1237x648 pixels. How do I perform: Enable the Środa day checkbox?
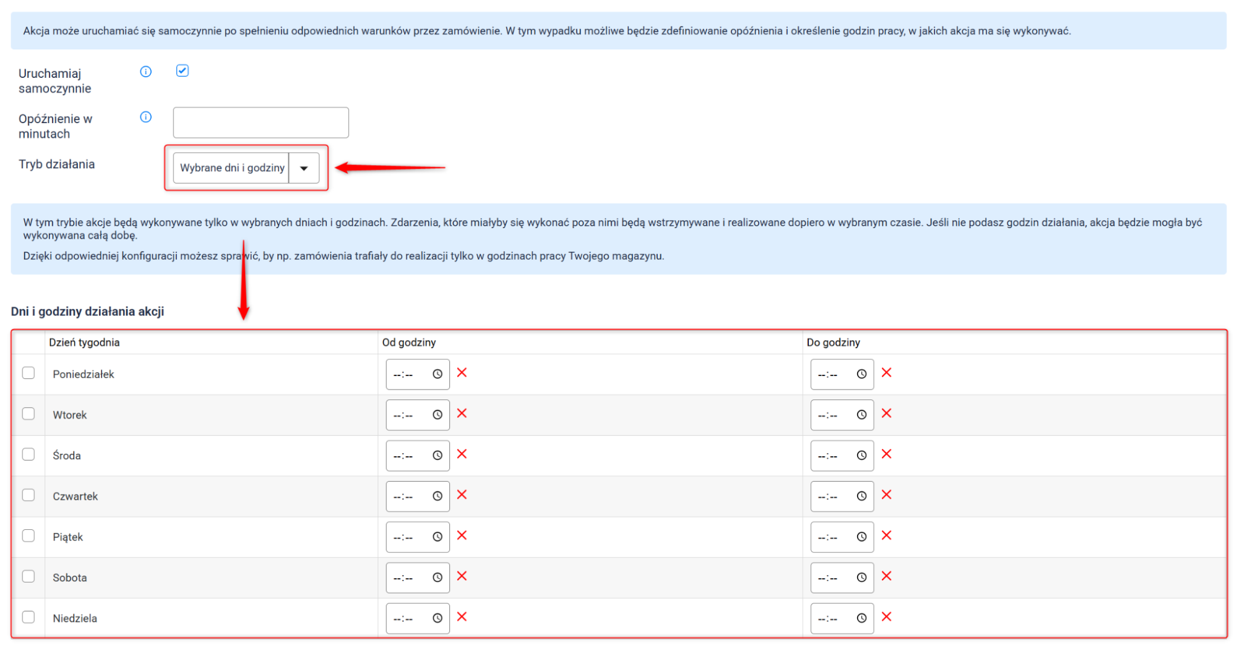pos(28,454)
